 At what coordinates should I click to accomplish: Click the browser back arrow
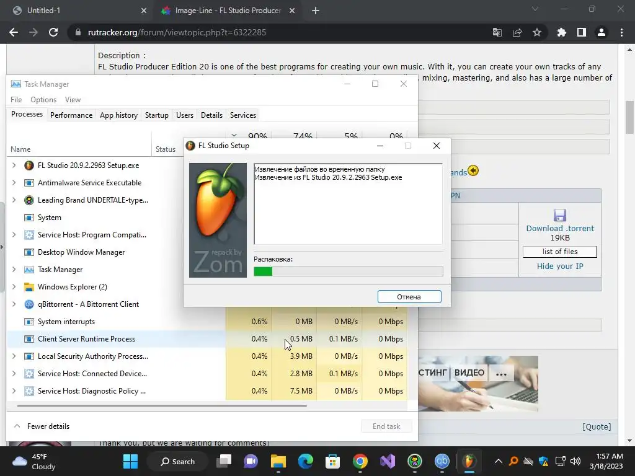click(x=14, y=32)
